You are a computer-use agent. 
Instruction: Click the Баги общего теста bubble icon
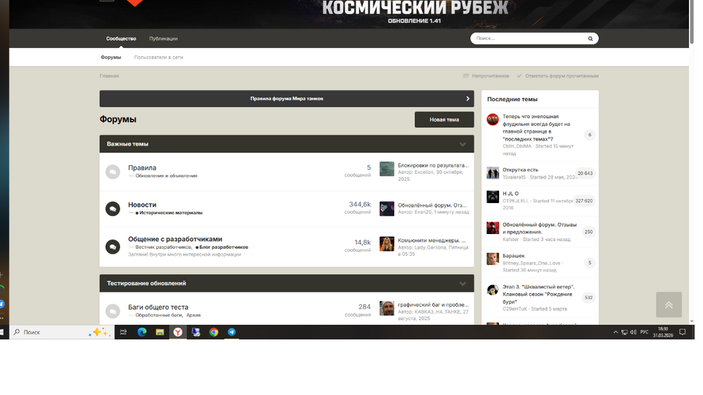112,311
